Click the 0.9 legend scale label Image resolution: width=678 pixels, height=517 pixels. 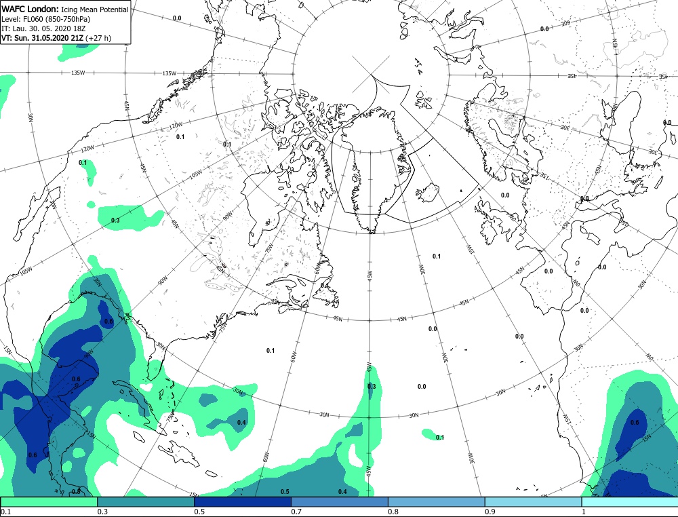[490, 512]
